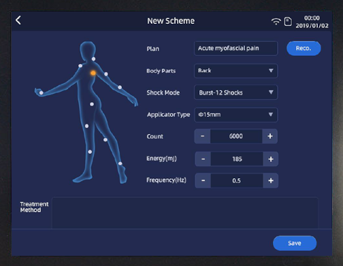
Task: Decrease Count with the minus button
Action: 202,136
